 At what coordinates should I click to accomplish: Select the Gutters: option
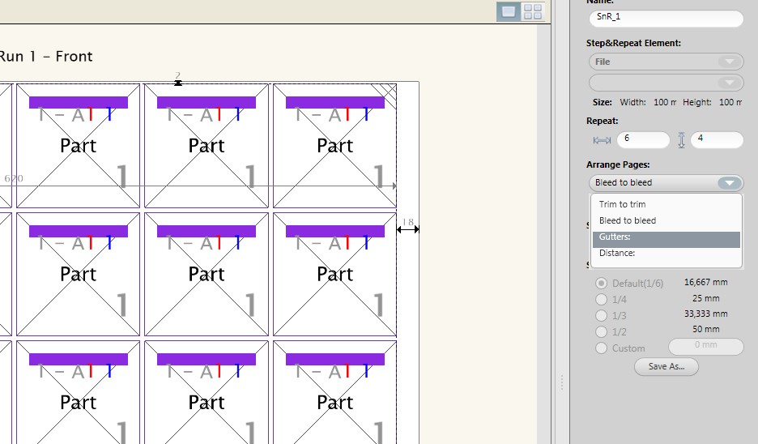[x=666, y=237]
